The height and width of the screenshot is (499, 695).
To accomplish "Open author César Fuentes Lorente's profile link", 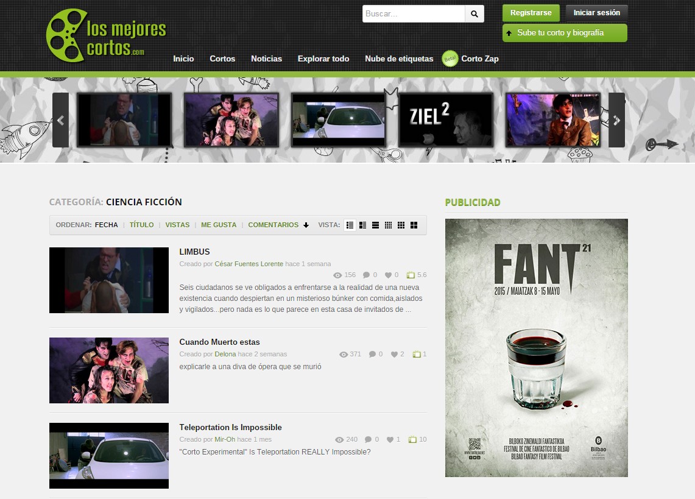I will tap(249, 264).
